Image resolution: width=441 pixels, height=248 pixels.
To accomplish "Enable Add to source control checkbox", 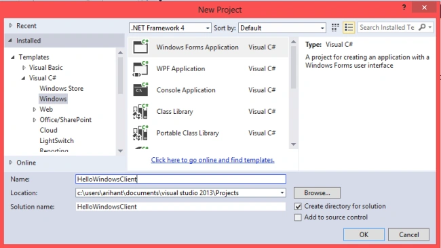I will tap(298, 218).
